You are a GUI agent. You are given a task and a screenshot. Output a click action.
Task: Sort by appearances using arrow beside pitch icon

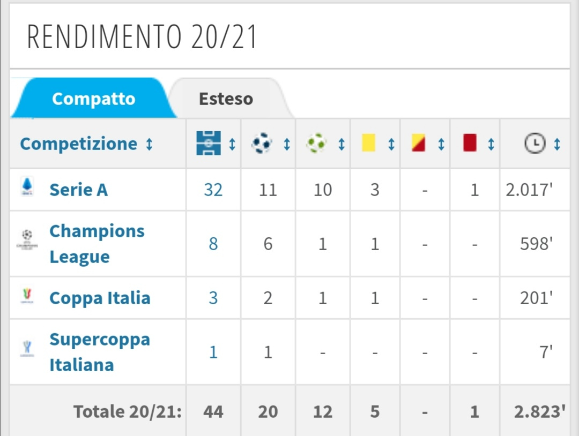click(232, 144)
